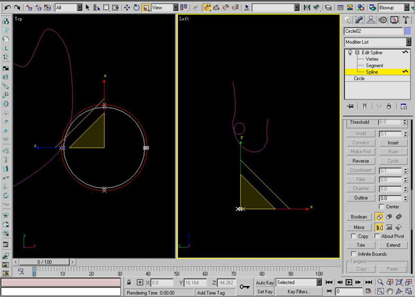Viewport: 415px width, 297px height.
Task: Open the Key Filters dialog
Action: coord(299,291)
